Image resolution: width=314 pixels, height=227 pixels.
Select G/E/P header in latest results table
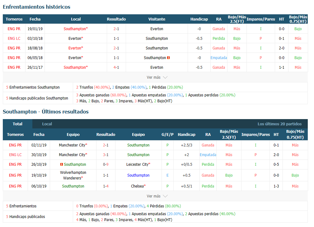click(167, 135)
